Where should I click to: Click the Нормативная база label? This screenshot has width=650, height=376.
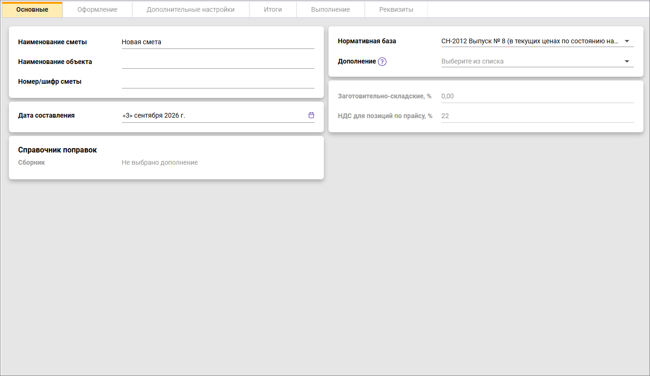367,41
